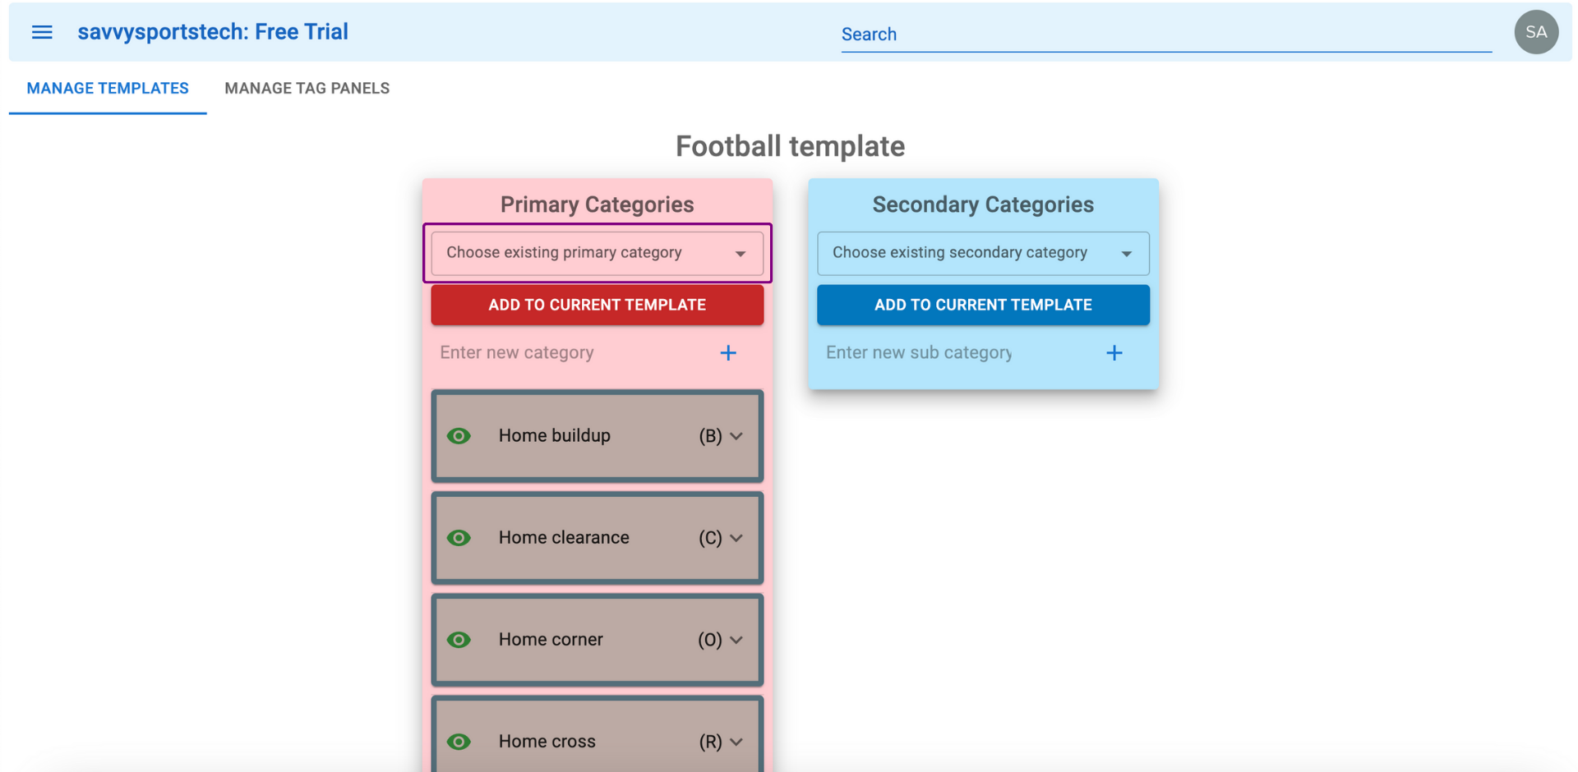
Task: Toggle visibility eye for Home buildup
Action: pyautogui.click(x=459, y=436)
